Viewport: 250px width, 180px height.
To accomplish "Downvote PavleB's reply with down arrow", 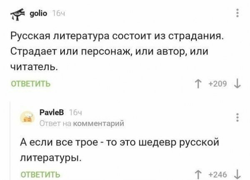I will click(237, 173).
